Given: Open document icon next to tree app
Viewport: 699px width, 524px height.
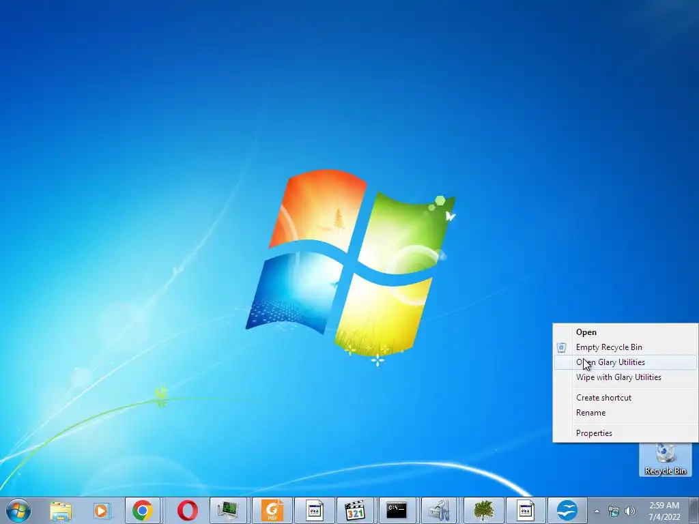Looking at the screenshot, I should (x=526, y=510).
